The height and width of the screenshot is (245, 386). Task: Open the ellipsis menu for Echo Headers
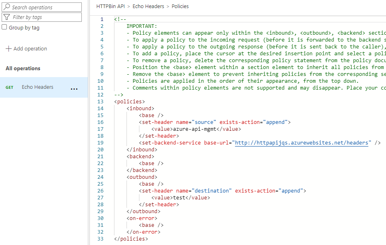tap(74, 89)
